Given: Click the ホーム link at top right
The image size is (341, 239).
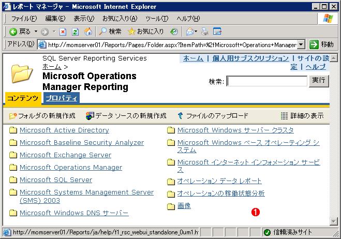Looking at the screenshot, I should (193, 58).
